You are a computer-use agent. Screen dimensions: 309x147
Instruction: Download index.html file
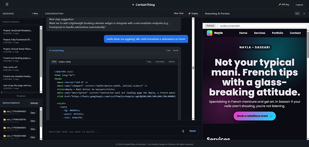pyautogui.click(x=160, y=62)
